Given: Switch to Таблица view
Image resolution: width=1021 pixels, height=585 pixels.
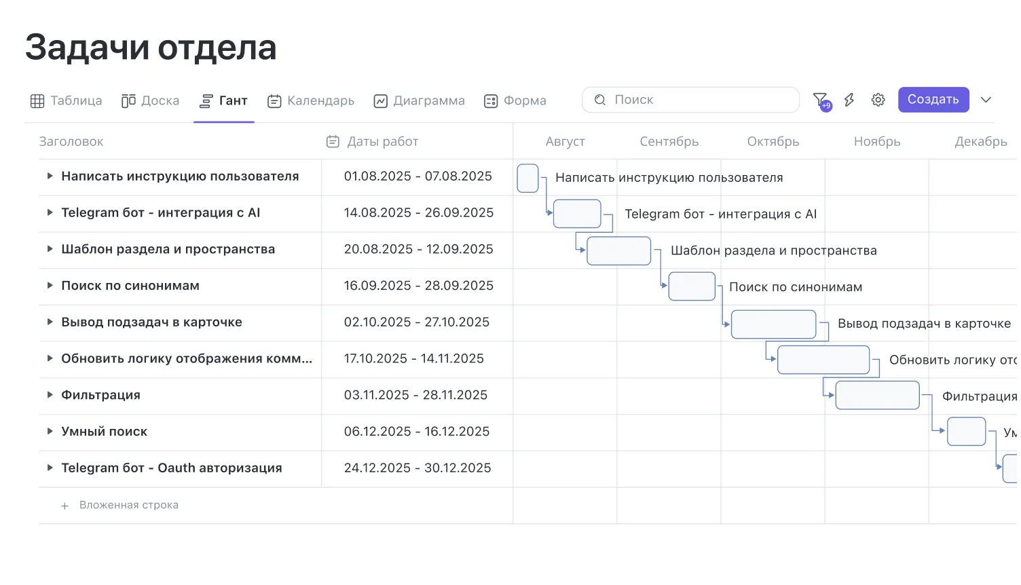Looking at the screenshot, I should pyautogui.click(x=67, y=101).
